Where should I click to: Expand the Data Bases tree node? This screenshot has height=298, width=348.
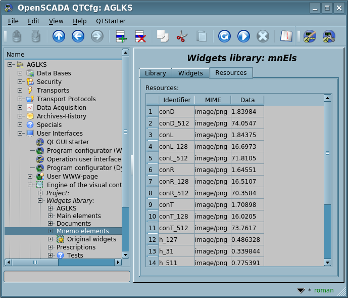point(20,73)
